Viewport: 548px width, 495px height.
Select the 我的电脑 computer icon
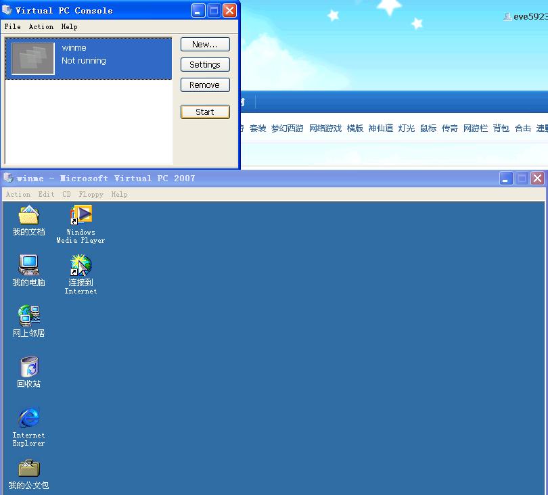pyautogui.click(x=28, y=265)
